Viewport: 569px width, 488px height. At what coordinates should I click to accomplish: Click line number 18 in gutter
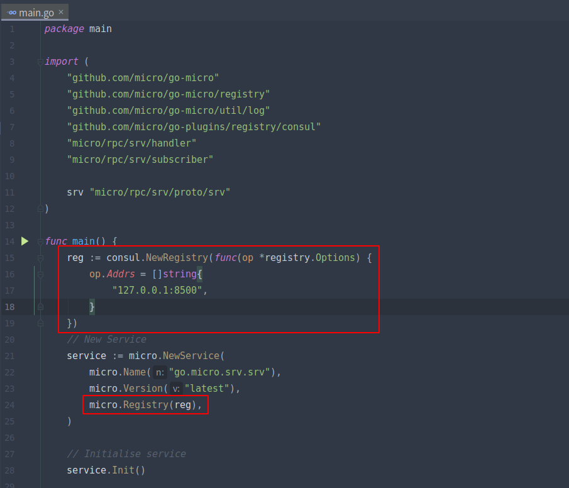pos(10,307)
